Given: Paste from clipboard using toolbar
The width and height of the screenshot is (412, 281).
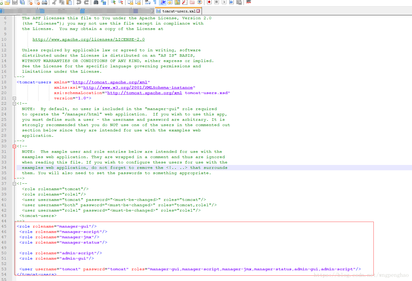Looking at the screenshot, I should 69,2.
